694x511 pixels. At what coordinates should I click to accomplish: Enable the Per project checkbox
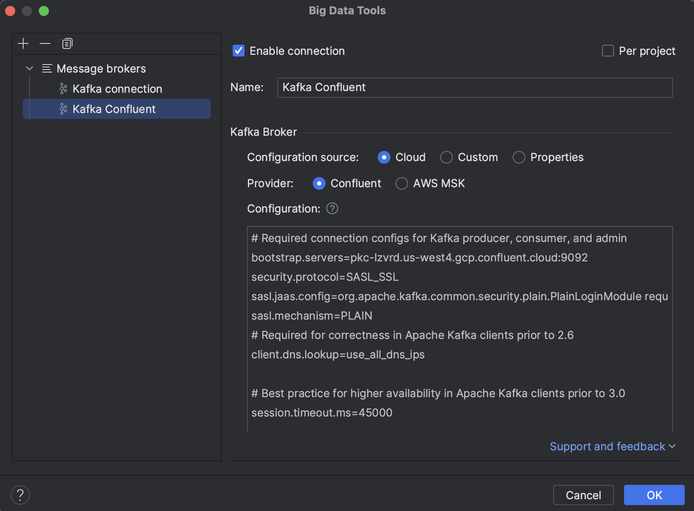click(x=608, y=51)
